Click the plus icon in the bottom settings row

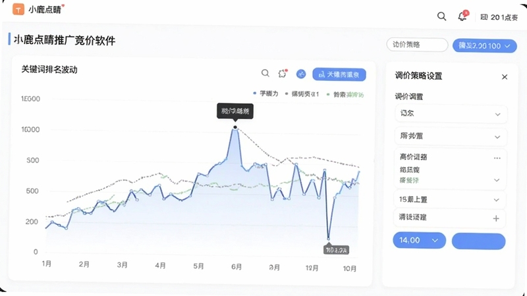click(496, 218)
